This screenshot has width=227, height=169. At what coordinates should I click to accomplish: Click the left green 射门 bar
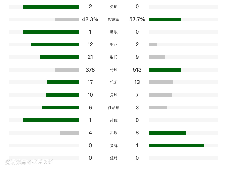tap(59, 57)
